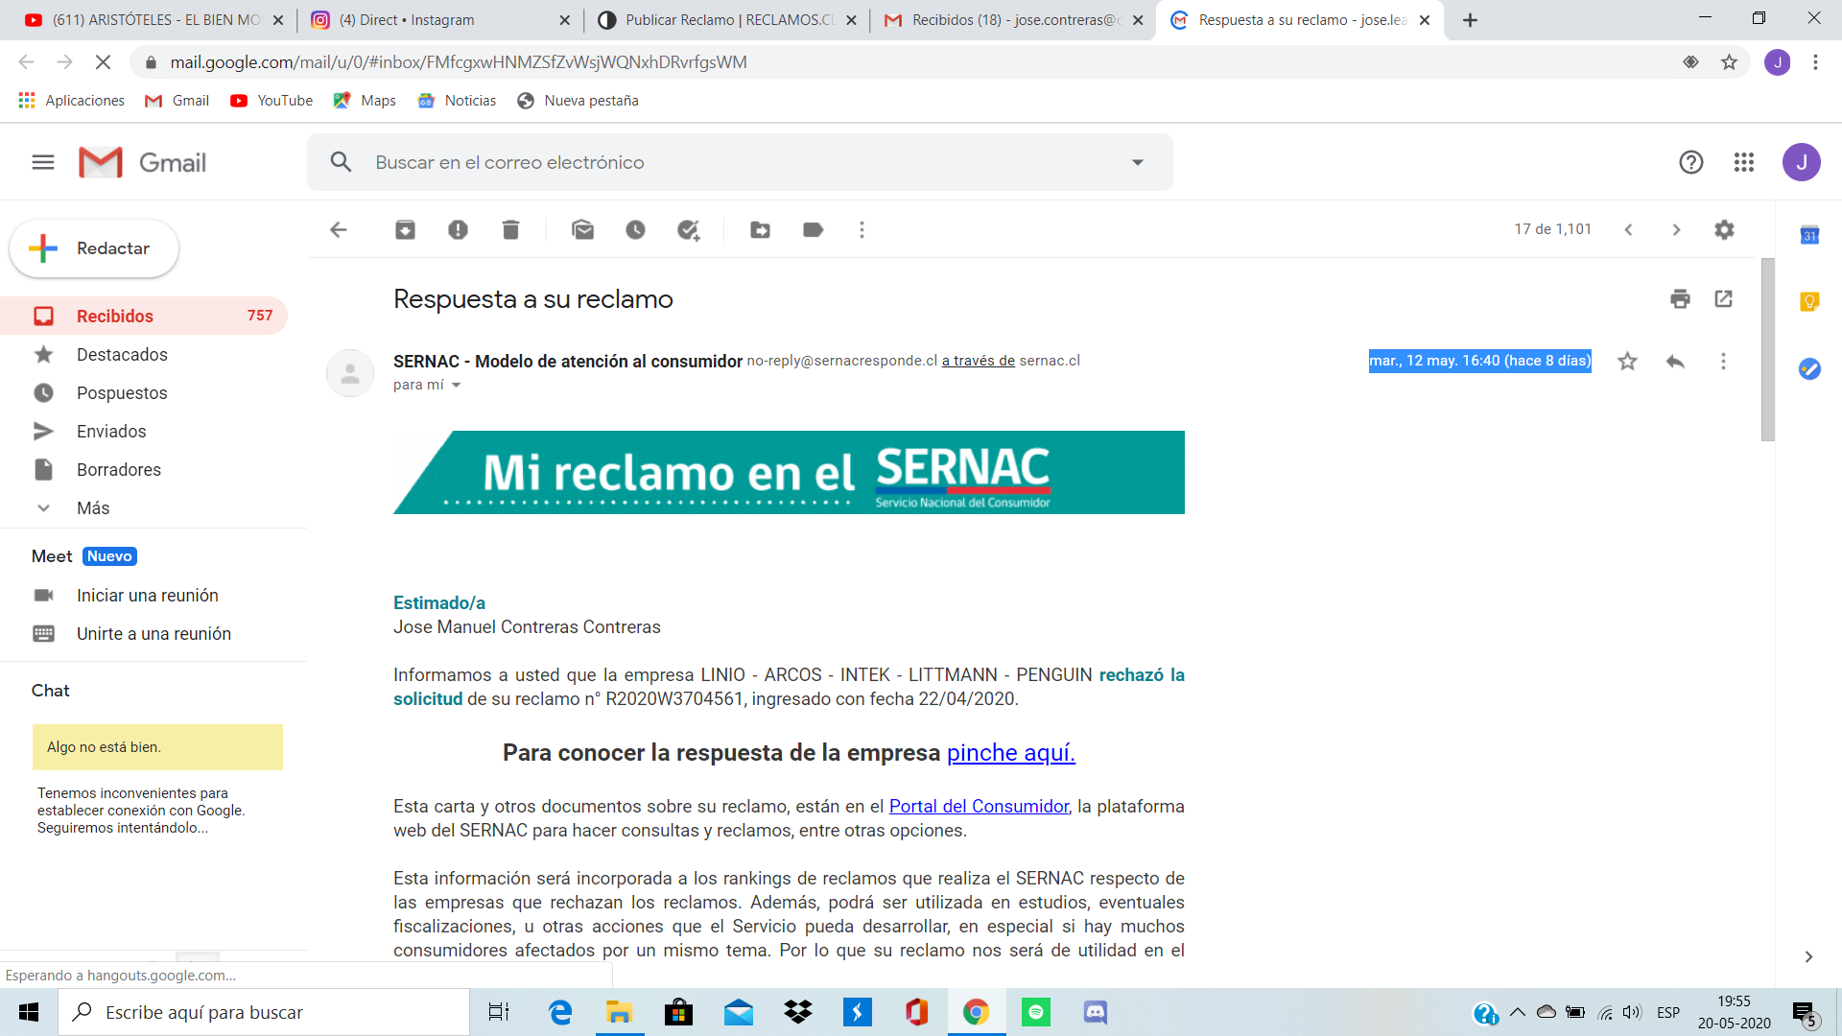This screenshot has height=1036, width=1842.
Task: Click Redactar compose button
Action: (94, 248)
